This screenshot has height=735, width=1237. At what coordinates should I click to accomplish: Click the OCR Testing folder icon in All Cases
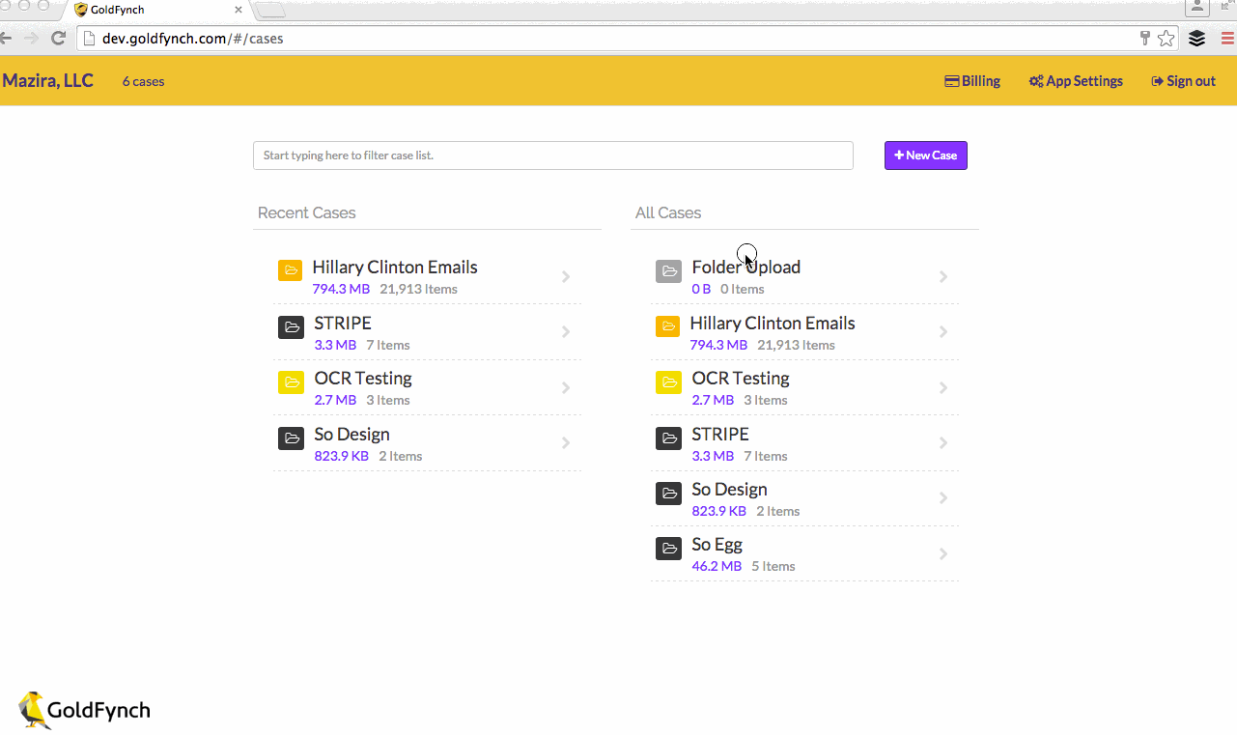point(668,382)
